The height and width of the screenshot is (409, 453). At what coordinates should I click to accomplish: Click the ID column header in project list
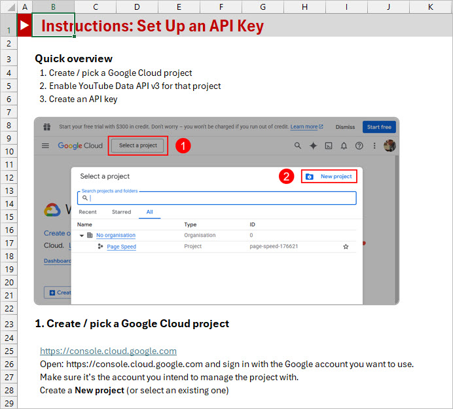[x=252, y=224]
